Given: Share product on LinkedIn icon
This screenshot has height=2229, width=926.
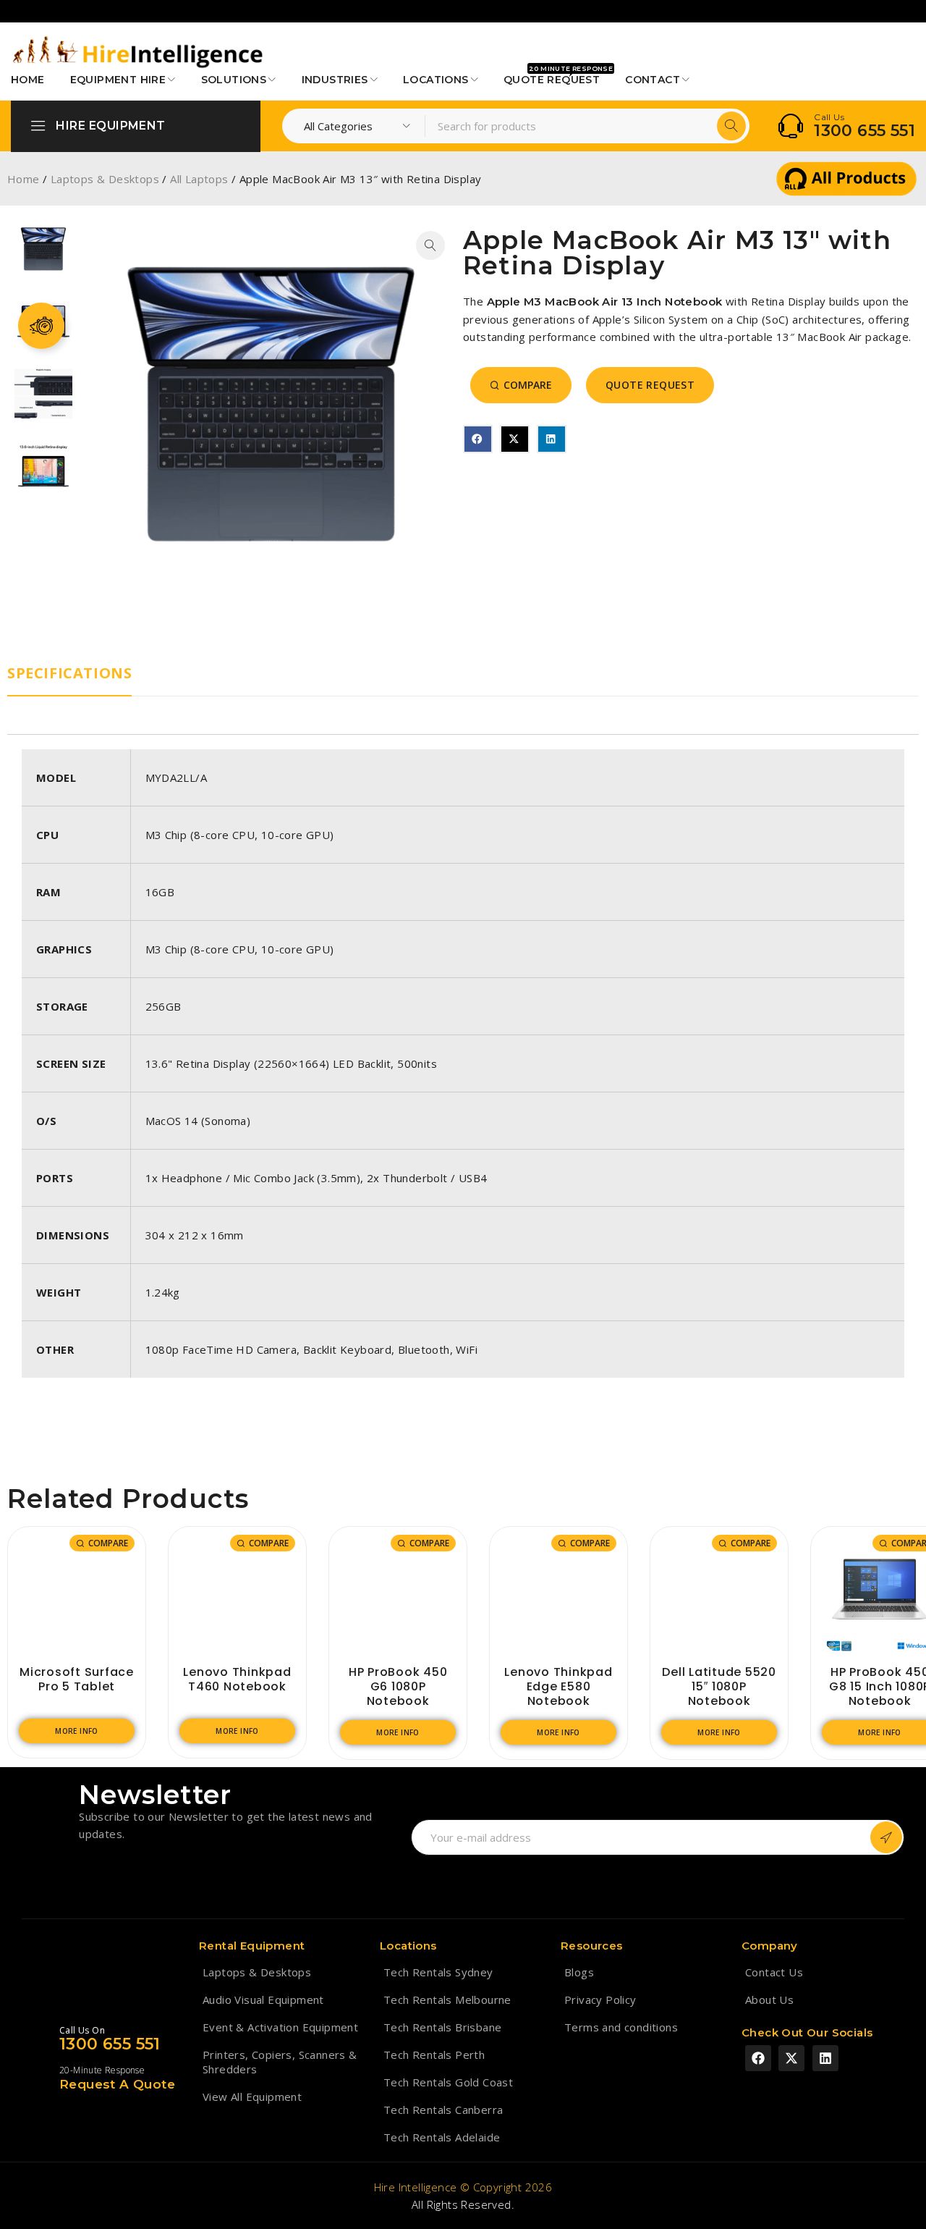Looking at the screenshot, I should click(551, 439).
